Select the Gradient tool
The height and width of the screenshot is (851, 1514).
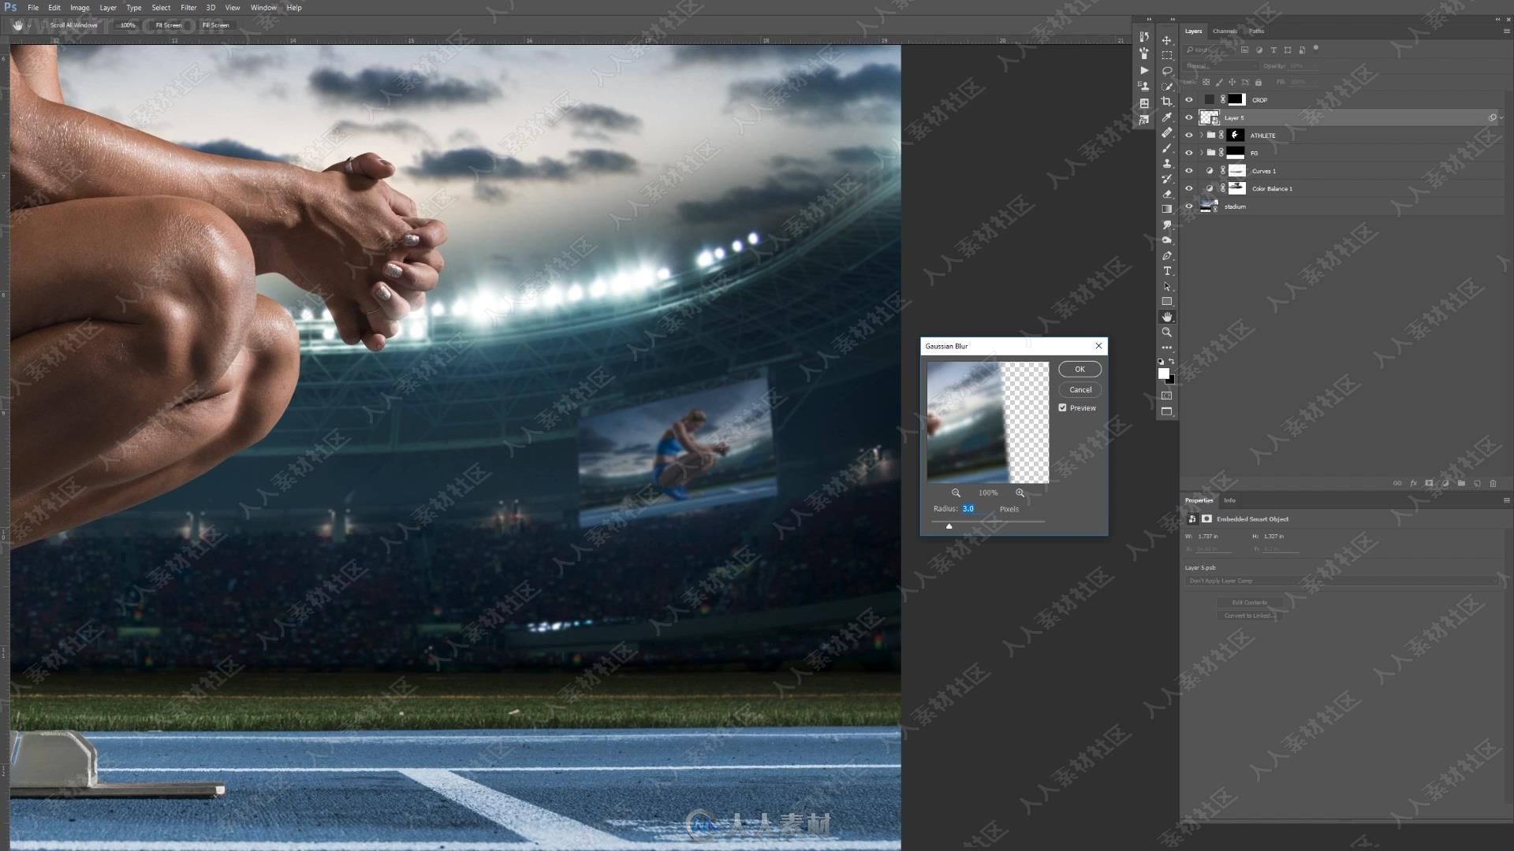pos(1166,209)
